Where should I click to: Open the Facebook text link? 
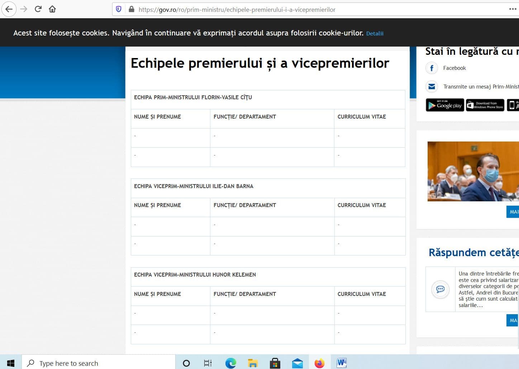[x=454, y=68]
